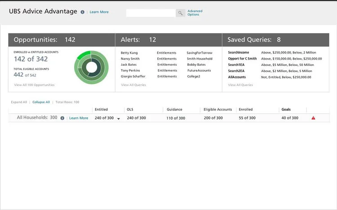The height and width of the screenshot is (210, 337).
Task: Click FutureAccounts in the alerts list
Action: tap(199, 70)
